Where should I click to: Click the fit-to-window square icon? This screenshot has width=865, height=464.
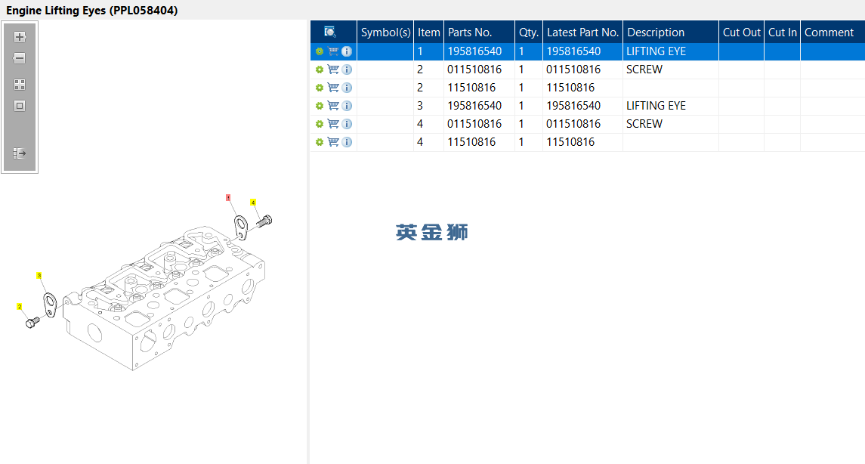pyautogui.click(x=20, y=105)
